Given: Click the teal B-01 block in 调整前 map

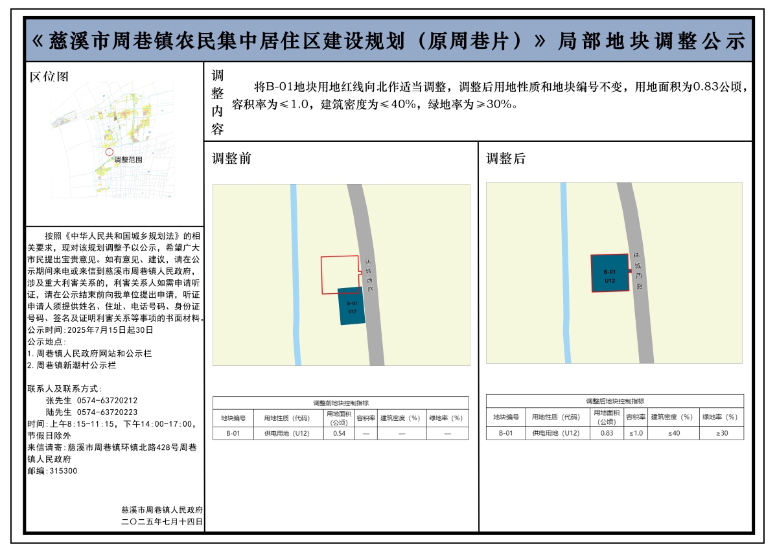Looking at the screenshot, I should [x=352, y=306].
